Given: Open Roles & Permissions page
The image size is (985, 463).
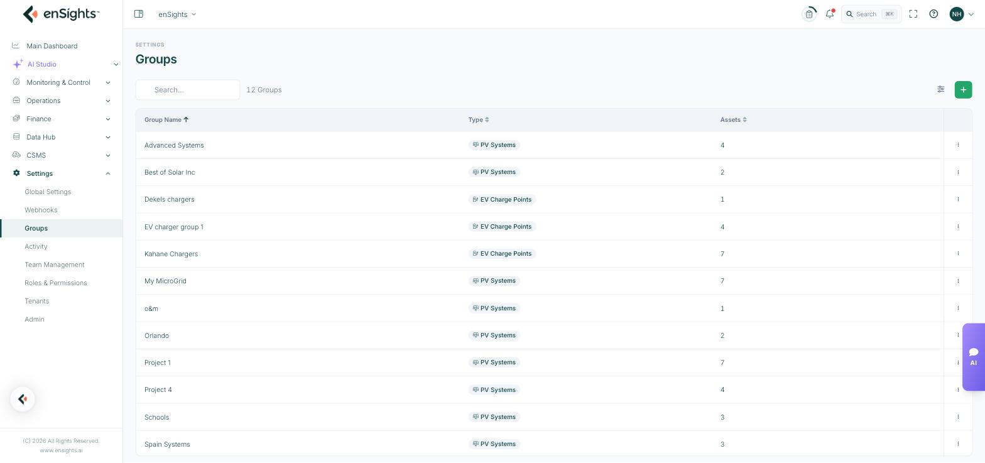Looking at the screenshot, I should [56, 283].
